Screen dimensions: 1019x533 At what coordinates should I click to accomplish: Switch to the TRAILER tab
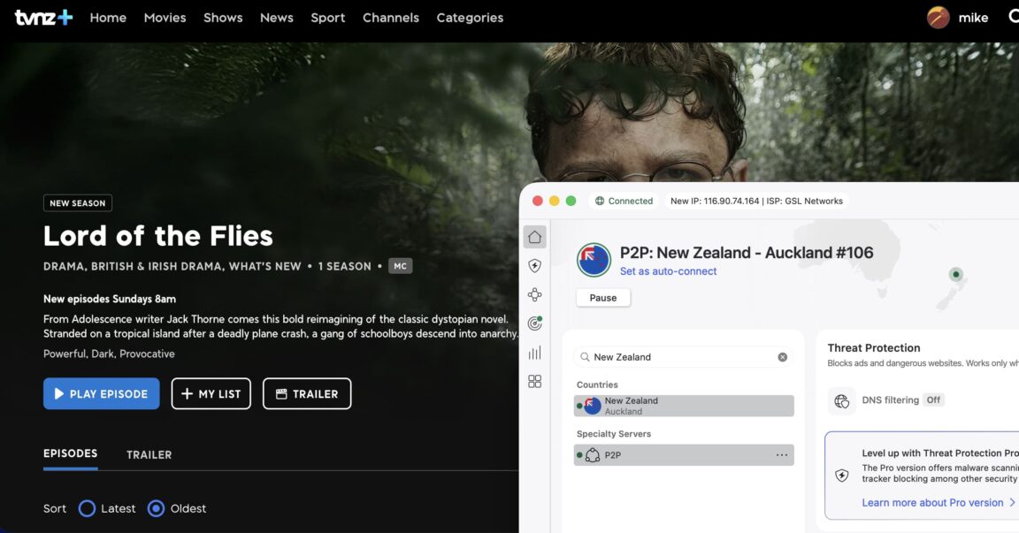(148, 454)
